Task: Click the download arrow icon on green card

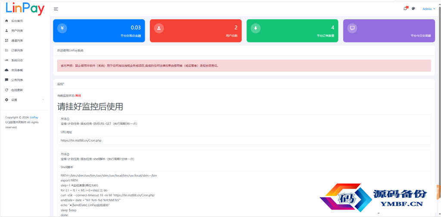Action: pos(256,28)
